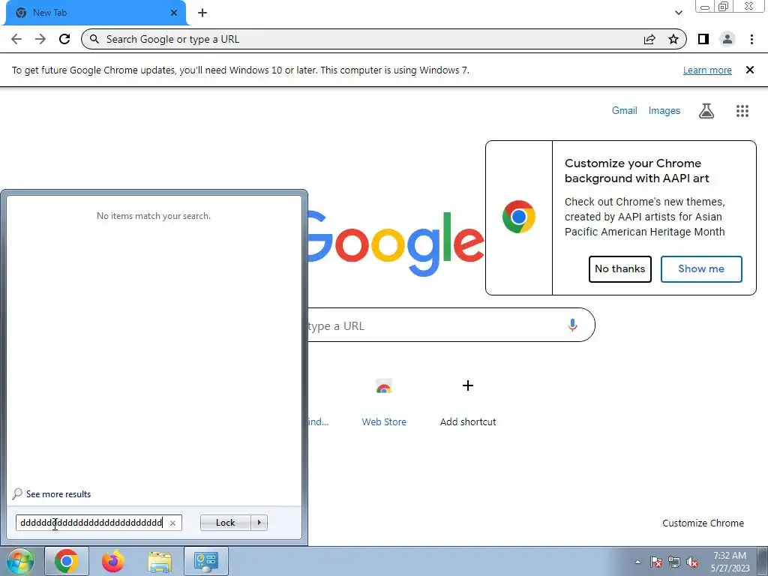The image size is (768, 576).
Task: Expand the shutdown options arrow
Action: [259, 523]
